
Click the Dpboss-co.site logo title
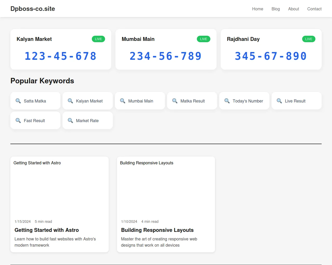point(33,9)
